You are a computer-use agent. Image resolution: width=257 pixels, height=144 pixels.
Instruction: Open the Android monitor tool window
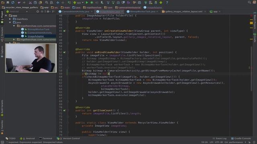[27, 138]
